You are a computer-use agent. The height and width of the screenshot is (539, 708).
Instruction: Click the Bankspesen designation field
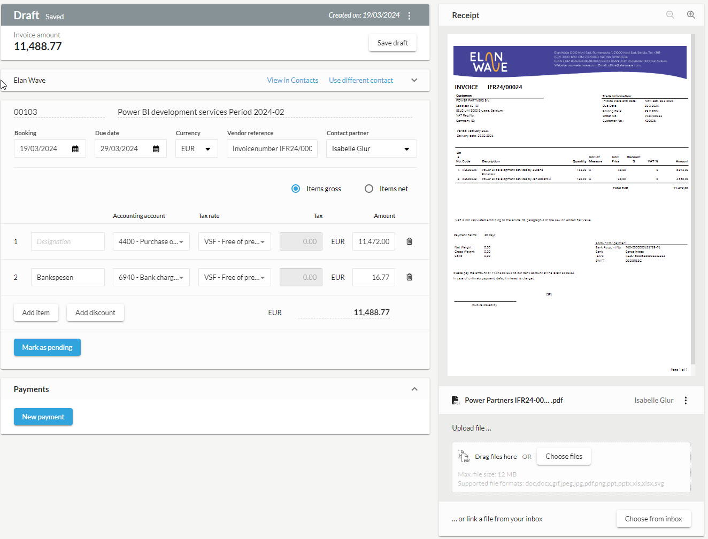pyautogui.click(x=68, y=277)
